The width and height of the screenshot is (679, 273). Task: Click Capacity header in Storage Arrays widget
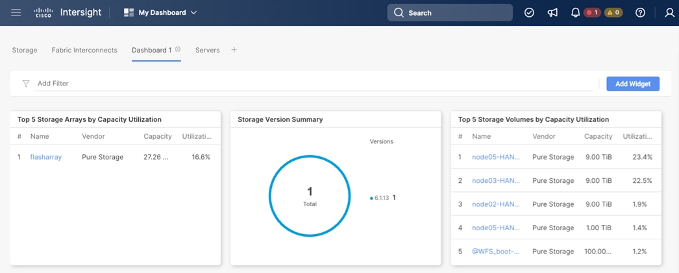click(158, 136)
